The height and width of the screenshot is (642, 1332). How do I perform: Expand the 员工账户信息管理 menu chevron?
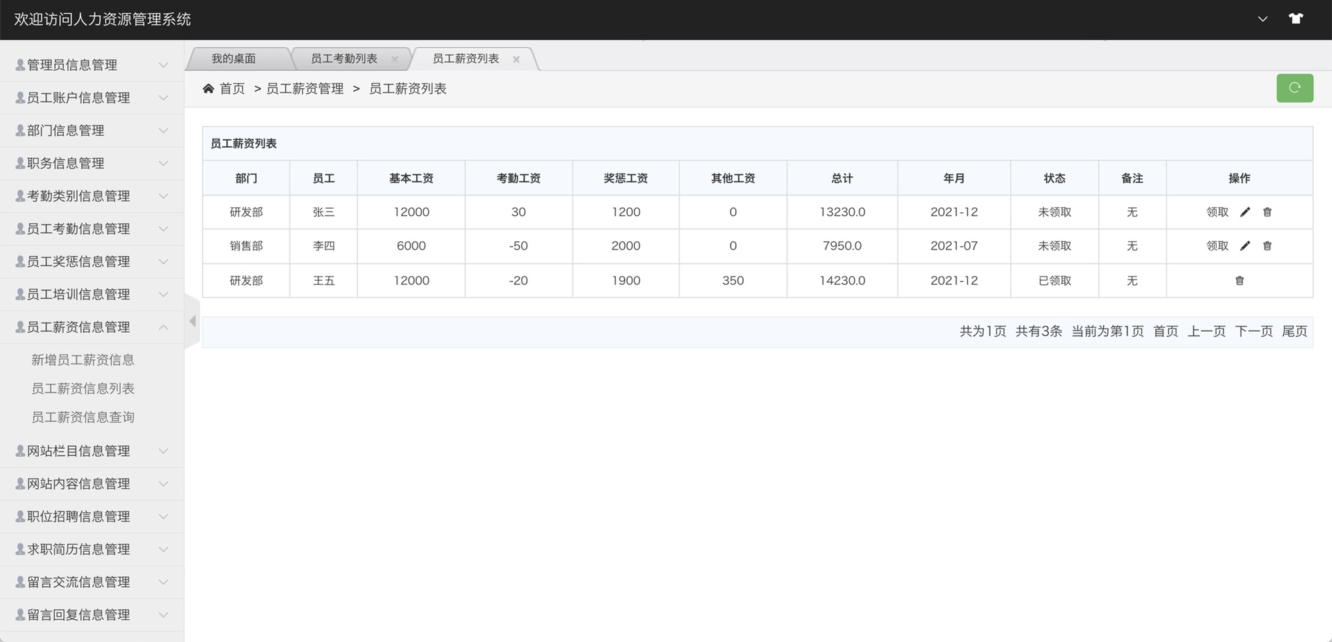click(164, 98)
